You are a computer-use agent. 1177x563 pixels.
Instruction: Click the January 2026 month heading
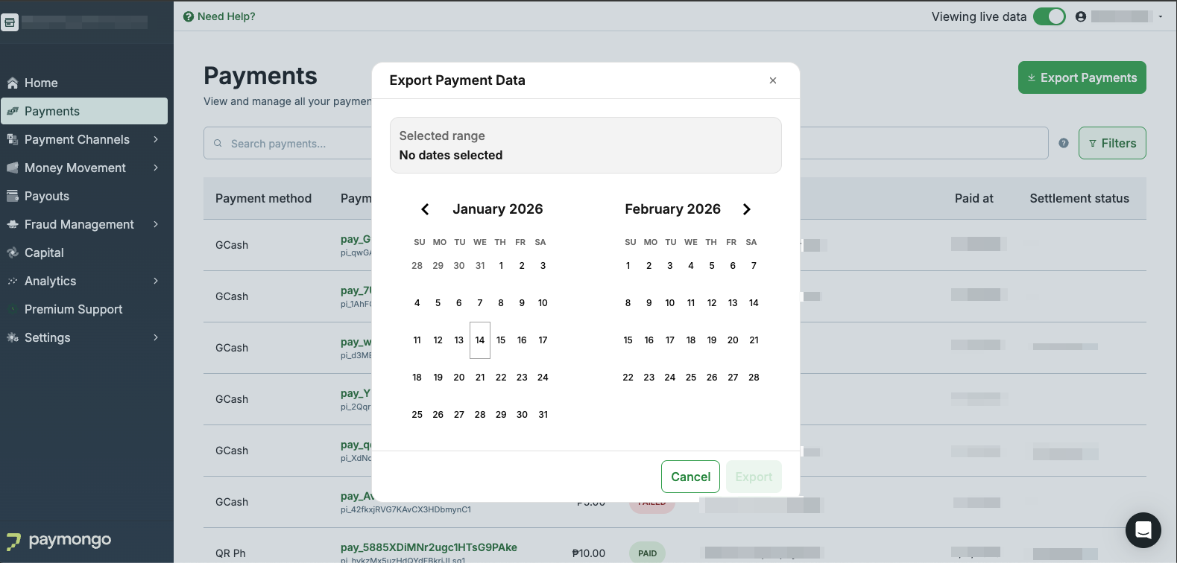(497, 209)
